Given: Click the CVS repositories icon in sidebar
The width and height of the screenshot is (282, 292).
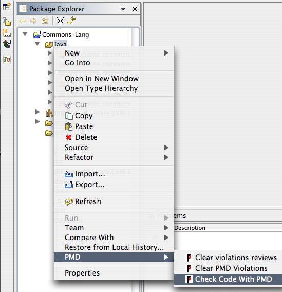Looking at the screenshot, I should point(7,33).
